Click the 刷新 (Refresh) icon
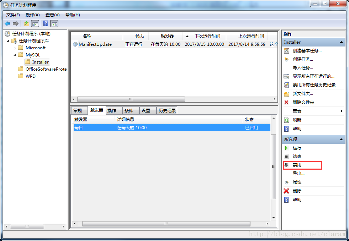Screen dimensions: 349x241 coord(287,120)
